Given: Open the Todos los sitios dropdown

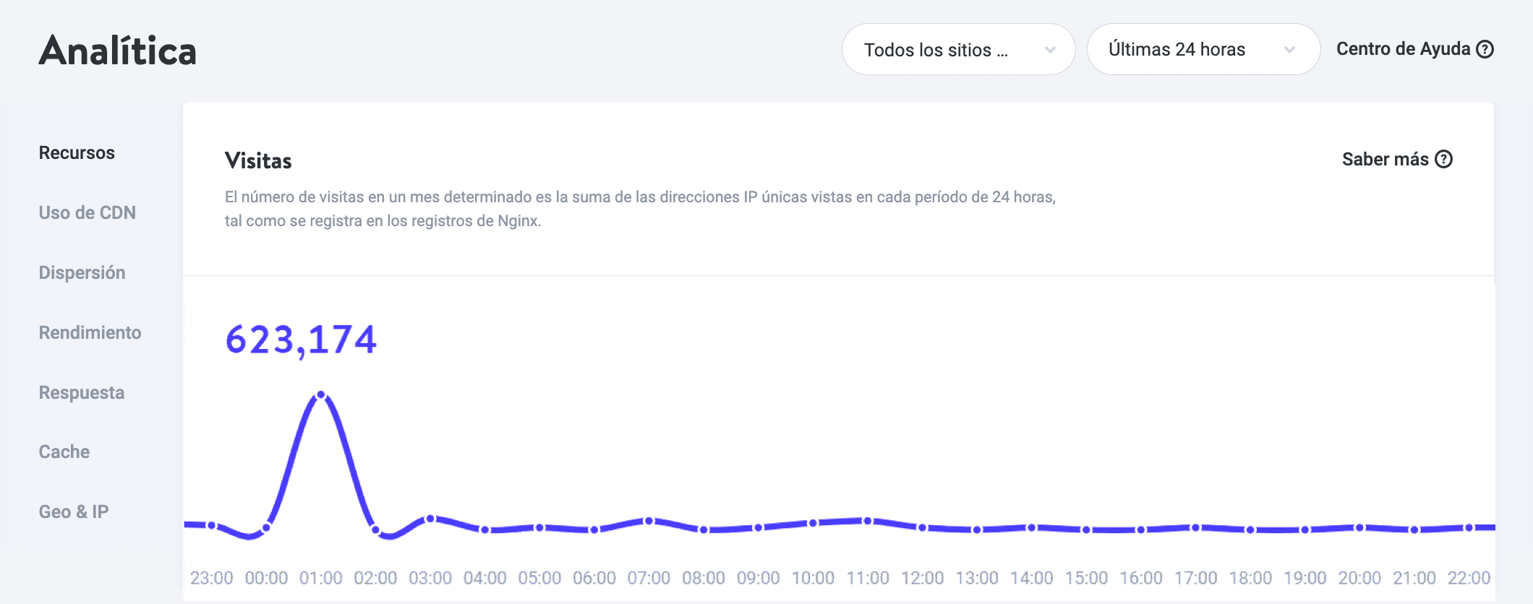Looking at the screenshot, I should 957,50.
